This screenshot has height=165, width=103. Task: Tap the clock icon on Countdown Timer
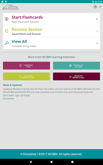[20, 65]
